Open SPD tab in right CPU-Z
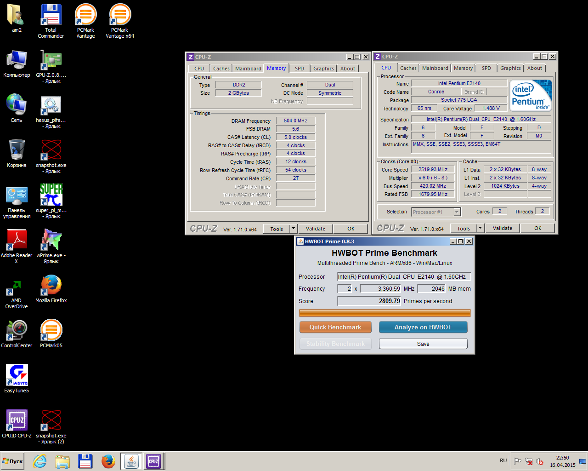This screenshot has height=471, width=588. tap(486, 68)
